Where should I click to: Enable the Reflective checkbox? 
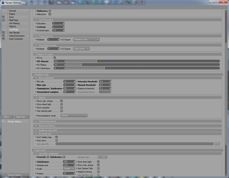(x=50, y=11)
